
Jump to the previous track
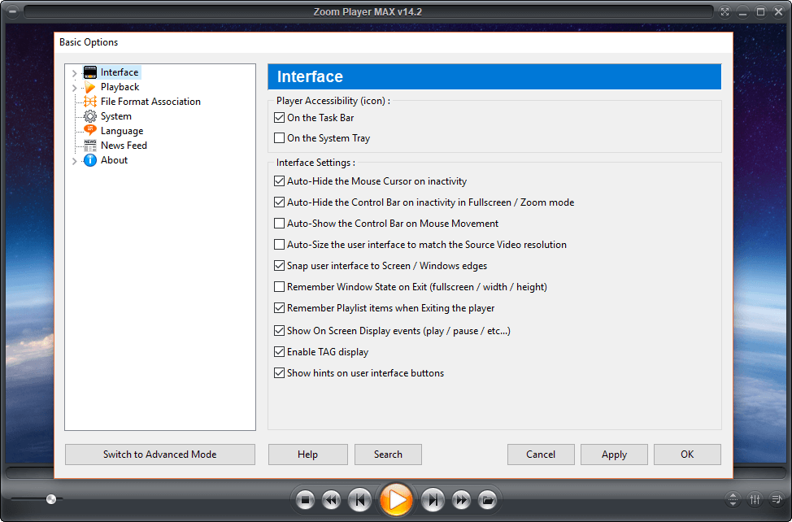click(359, 500)
